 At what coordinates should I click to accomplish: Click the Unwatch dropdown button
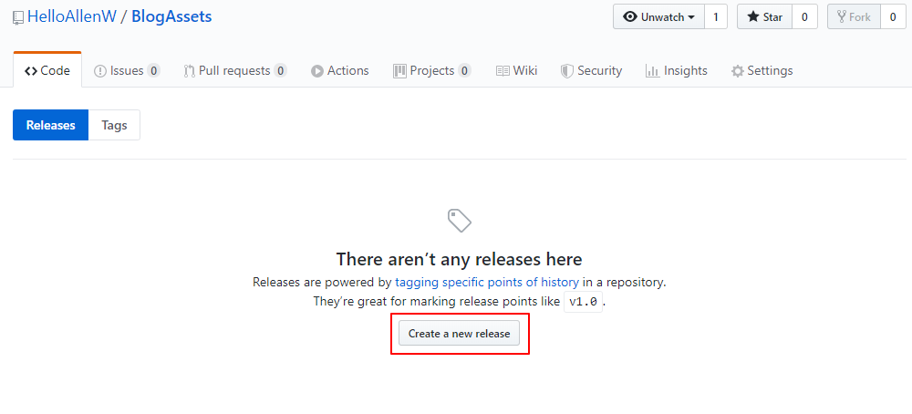click(x=658, y=16)
